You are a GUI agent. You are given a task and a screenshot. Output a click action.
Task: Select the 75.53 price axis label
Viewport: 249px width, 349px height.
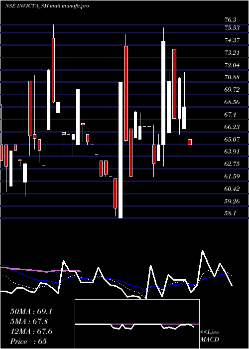pos(232,28)
